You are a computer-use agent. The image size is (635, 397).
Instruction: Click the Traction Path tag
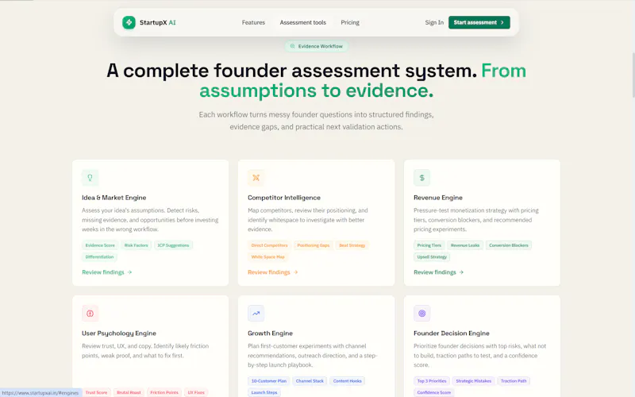[514, 381]
